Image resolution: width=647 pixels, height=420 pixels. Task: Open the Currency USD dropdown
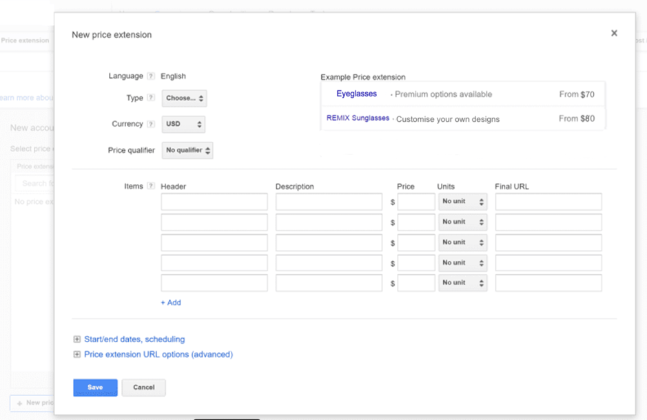coord(183,125)
